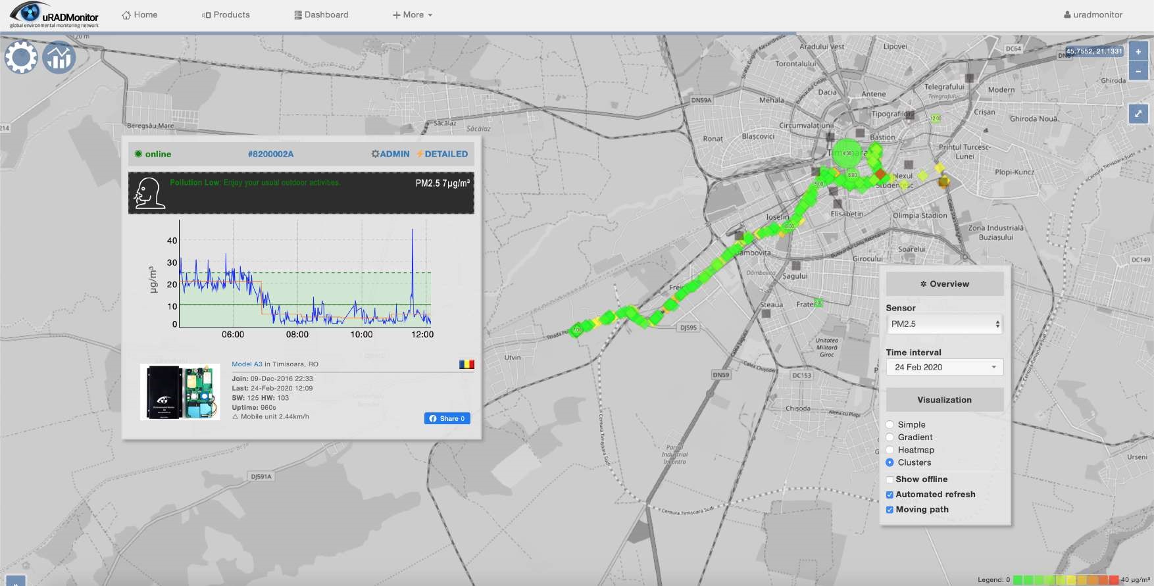Open the Sensor PM2.5 dropdown
The image size is (1154, 586).
(944, 324)
